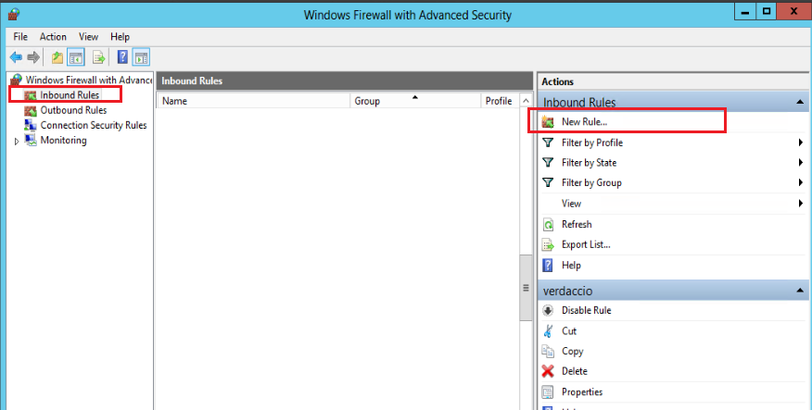812x410 pixels.
Task: Click Copy in verdaccio actions
Action: pyautogui.click(x=572, y=351)
